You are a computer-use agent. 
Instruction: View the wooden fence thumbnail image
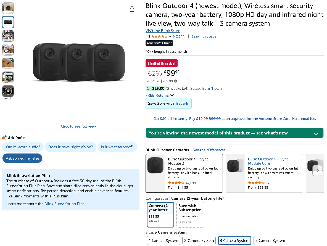(8, 64)
